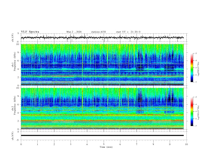The image size is (210, 162).
Task: Click the ch.2 'Frequency (kHz)' axis label
Action: (15, 105)
